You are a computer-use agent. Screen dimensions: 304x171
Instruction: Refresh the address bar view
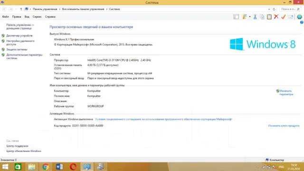coord(274,9)
